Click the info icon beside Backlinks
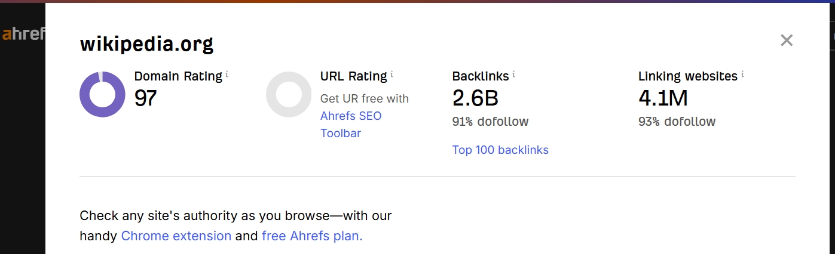Screen dimensions: 835x254 [x=514, y=75]
